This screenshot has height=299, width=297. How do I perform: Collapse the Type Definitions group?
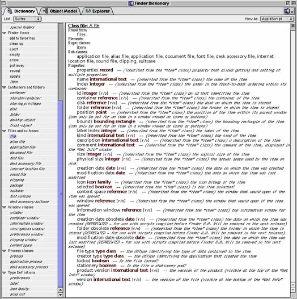(x=4, y=273)
